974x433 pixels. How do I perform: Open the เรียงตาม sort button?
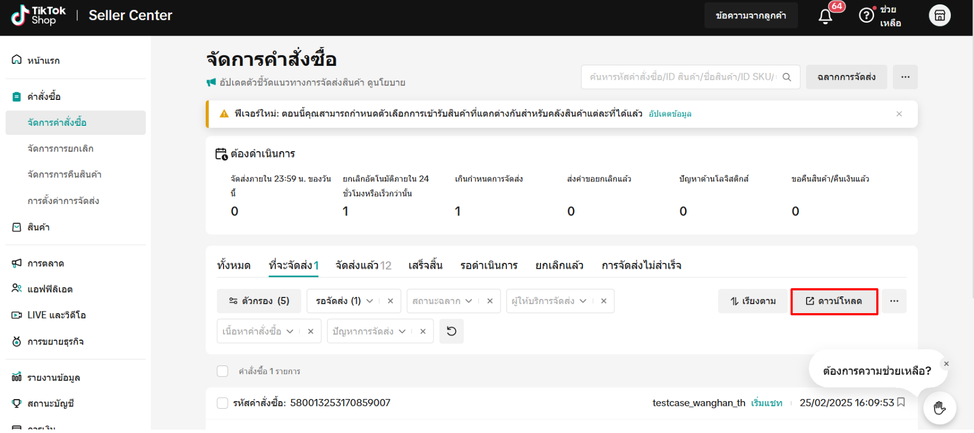point(753,301)
